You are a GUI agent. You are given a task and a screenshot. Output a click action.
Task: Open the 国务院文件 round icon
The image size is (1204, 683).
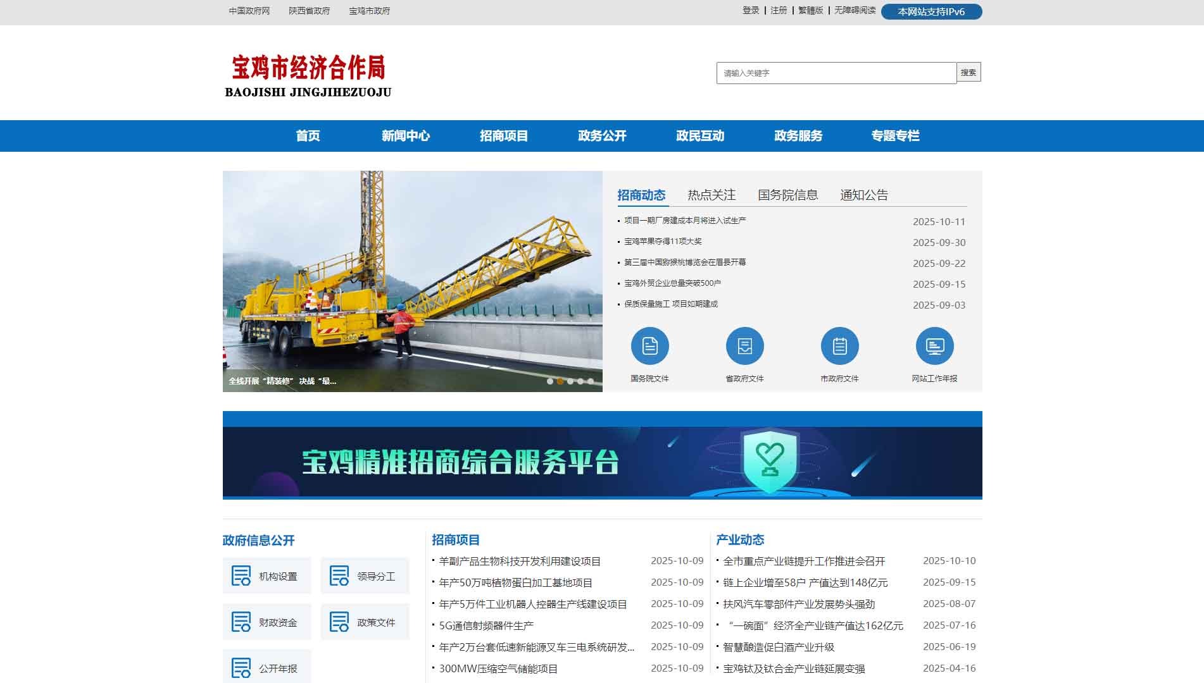(x=649, y=346)
